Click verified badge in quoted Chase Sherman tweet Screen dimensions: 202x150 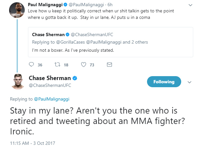67,34
